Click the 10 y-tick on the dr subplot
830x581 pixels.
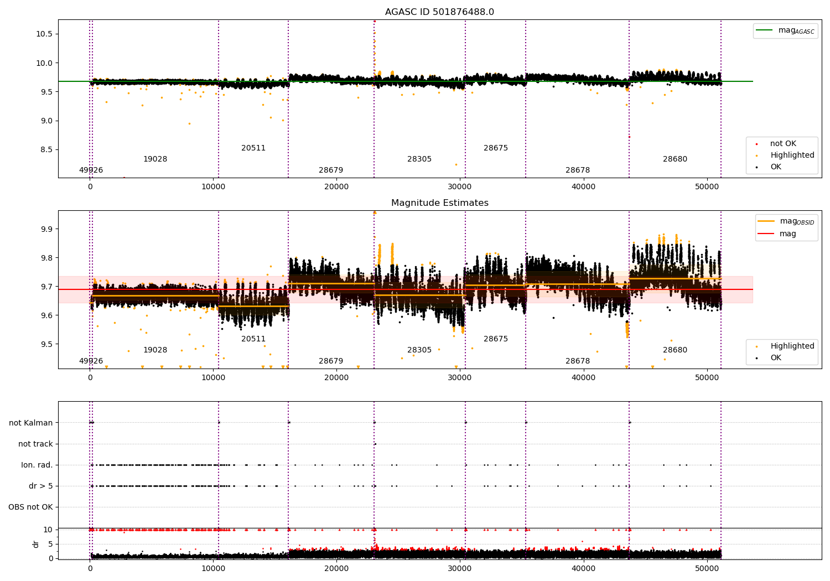coord(48,530)
